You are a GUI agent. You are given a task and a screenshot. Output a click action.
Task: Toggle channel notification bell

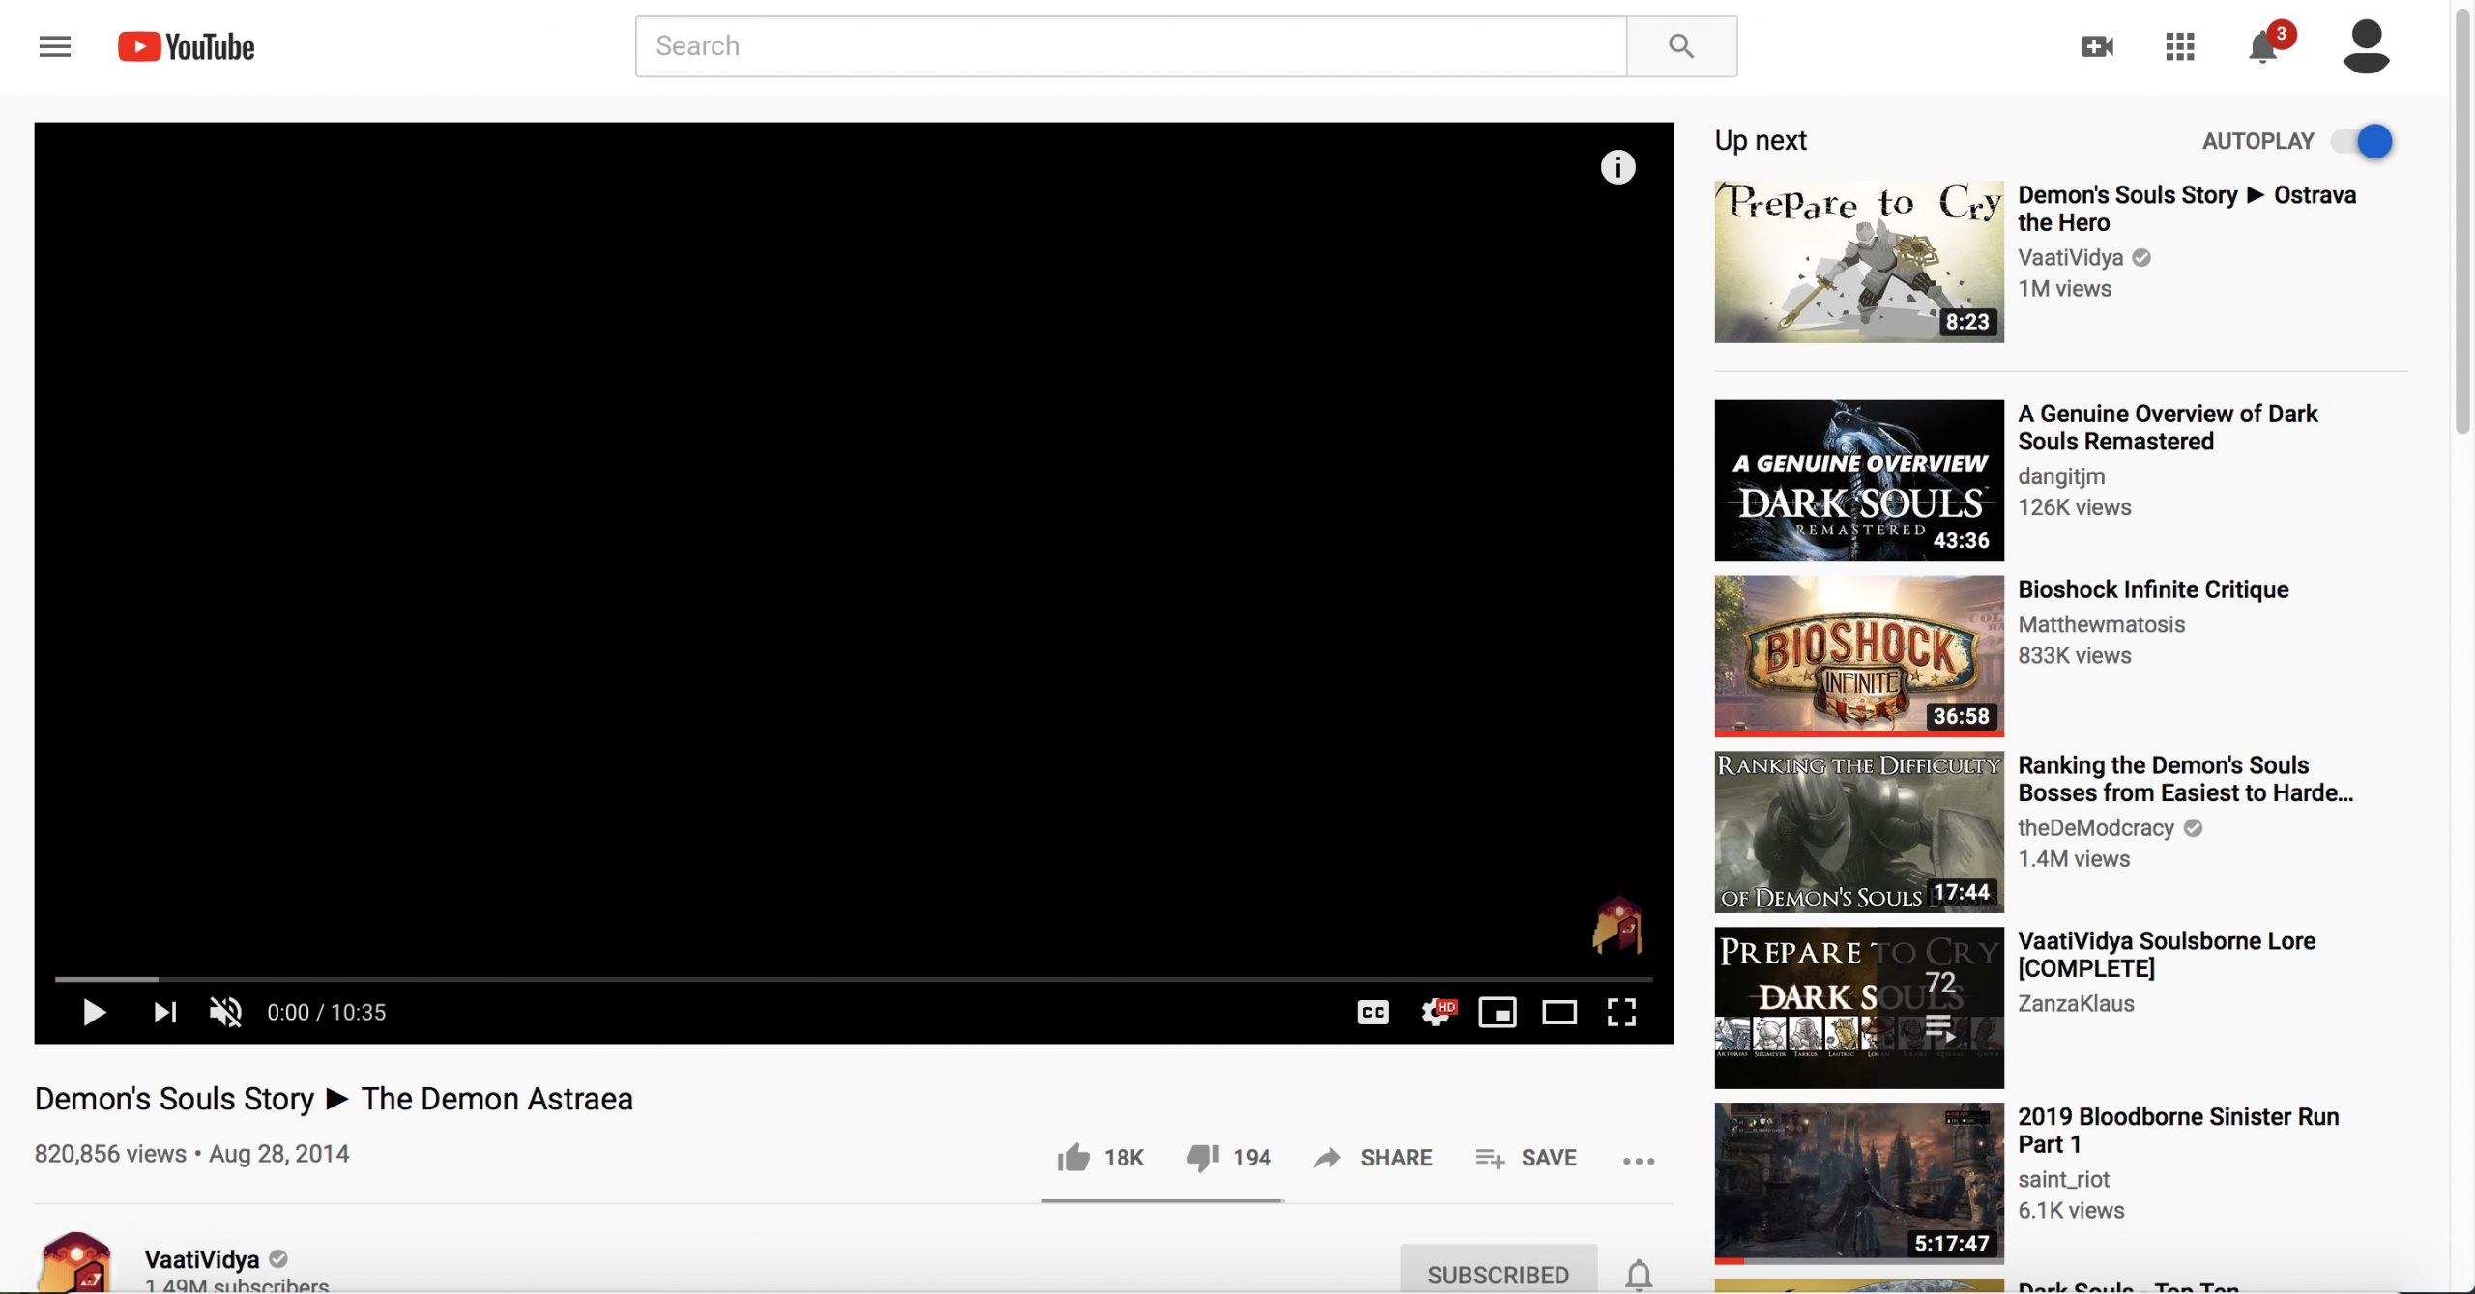pyautogui.click(x=1638, y=1274)
